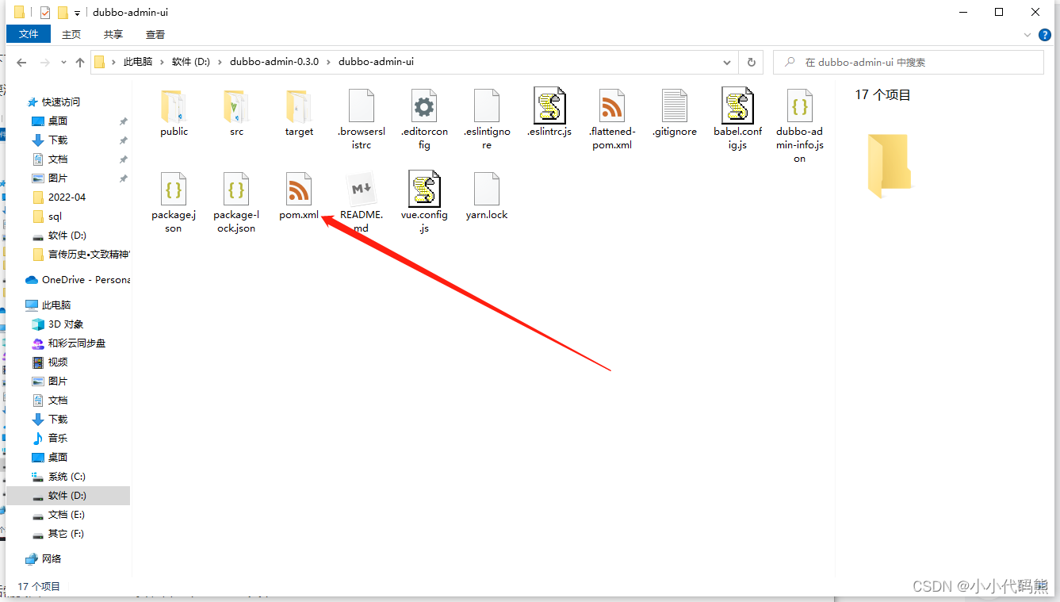Open the 主页 ribbon tab
This screenshot has width=1060, height=602.
pyautogui.click(x=71, y=34)
